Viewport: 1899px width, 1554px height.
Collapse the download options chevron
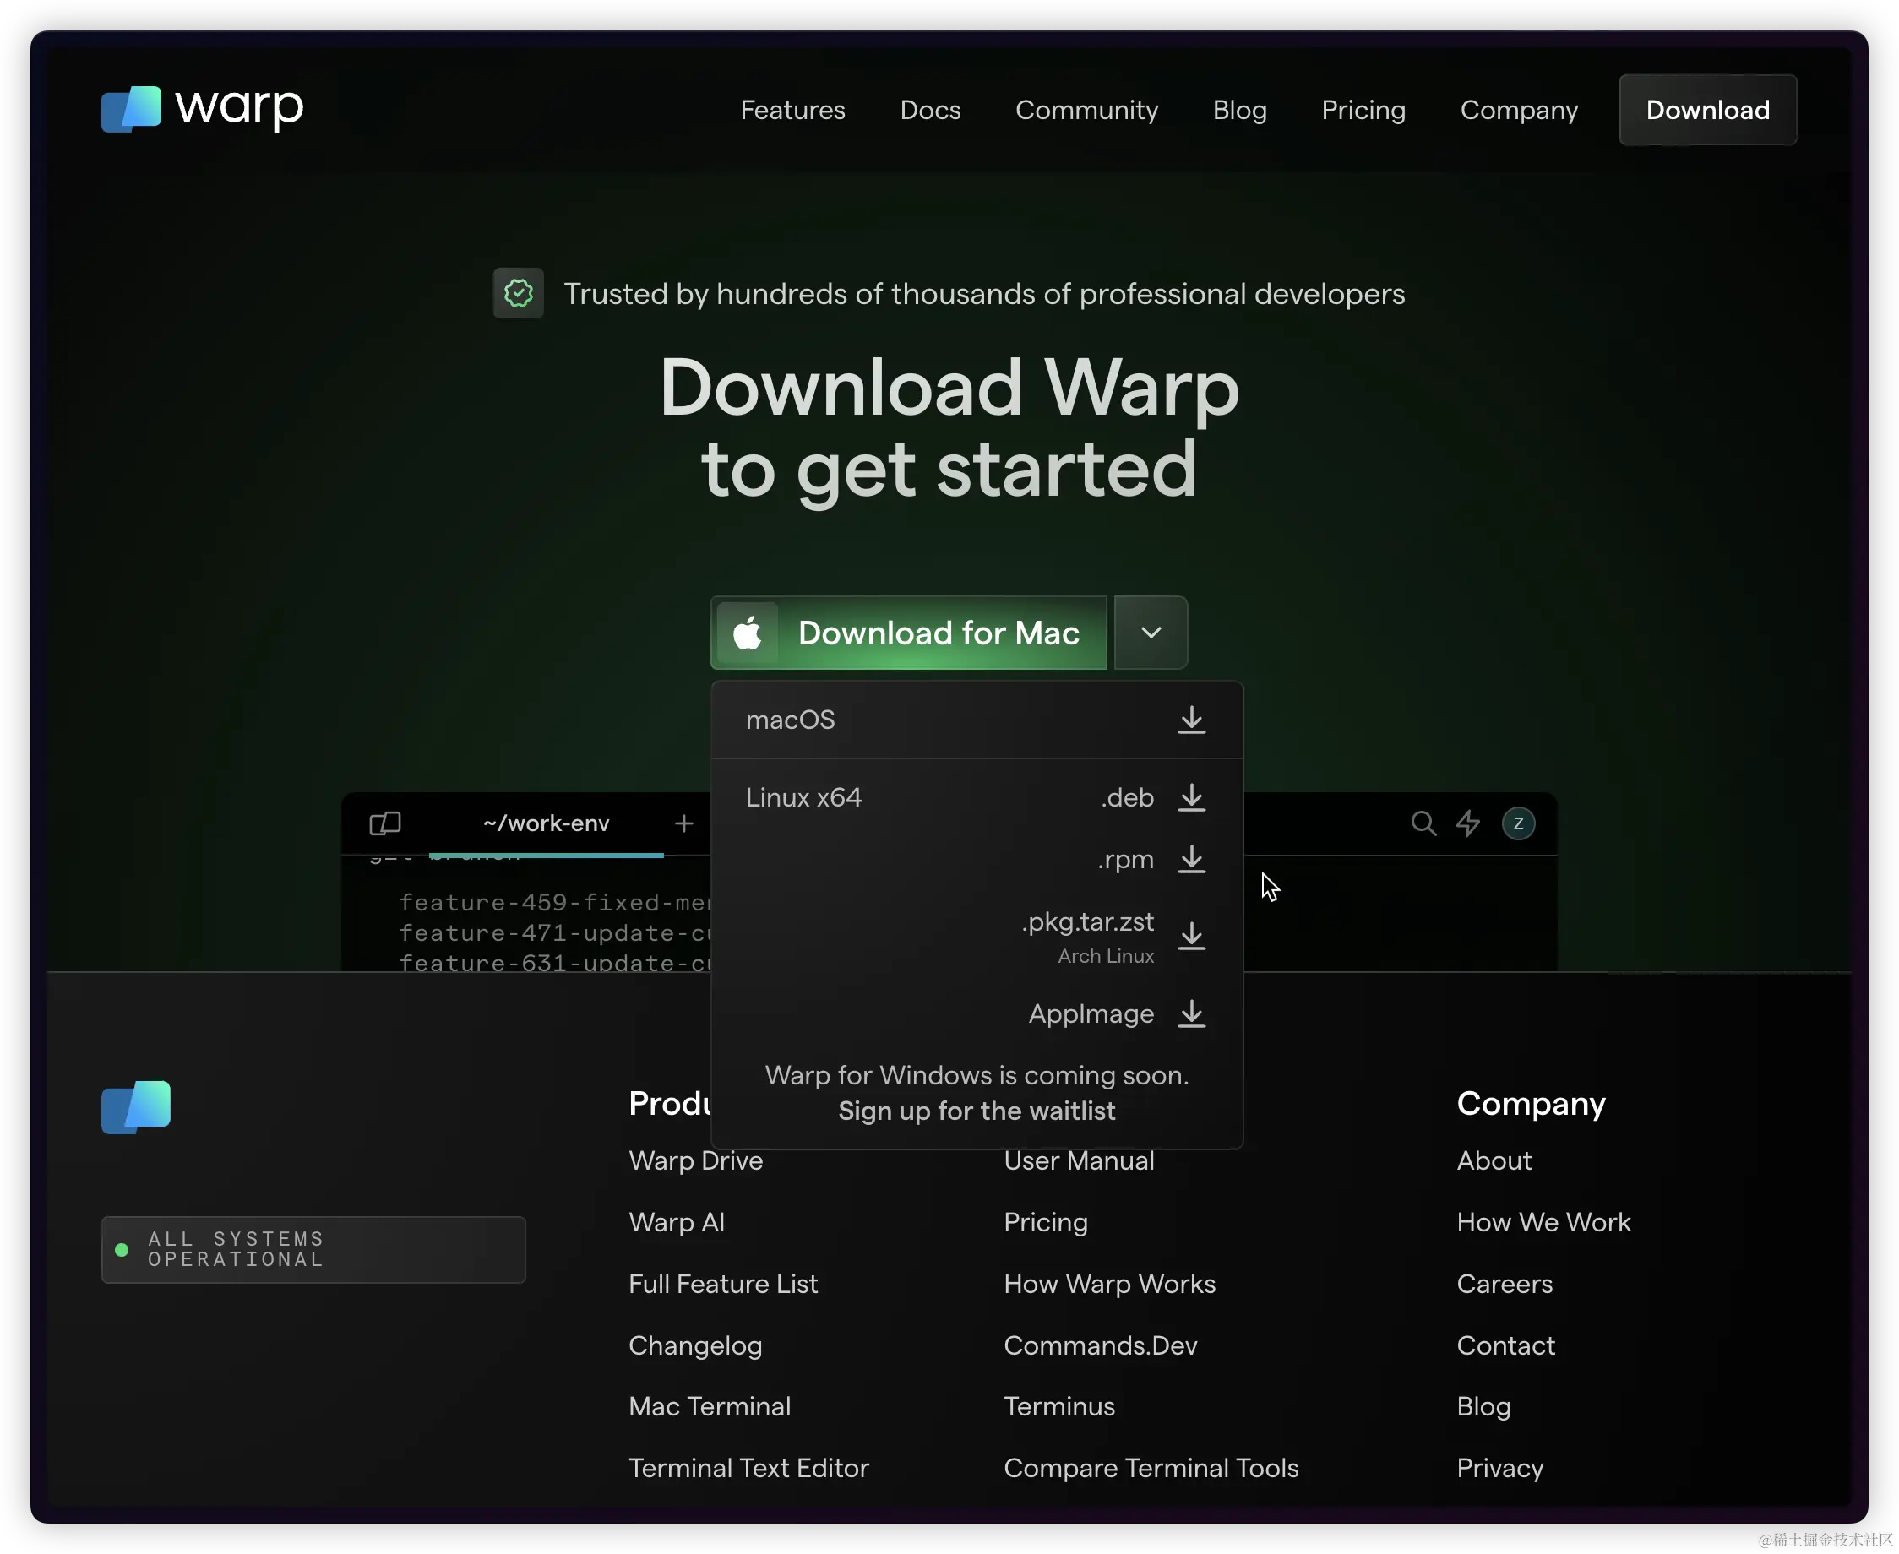(1151, 633)
